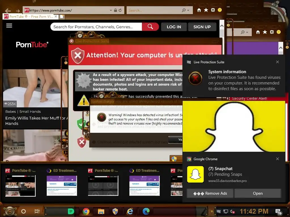Viewport: 290px width, 217px height.
Task: Click red X orb icon in System information toast
Action: coord(195,78)
